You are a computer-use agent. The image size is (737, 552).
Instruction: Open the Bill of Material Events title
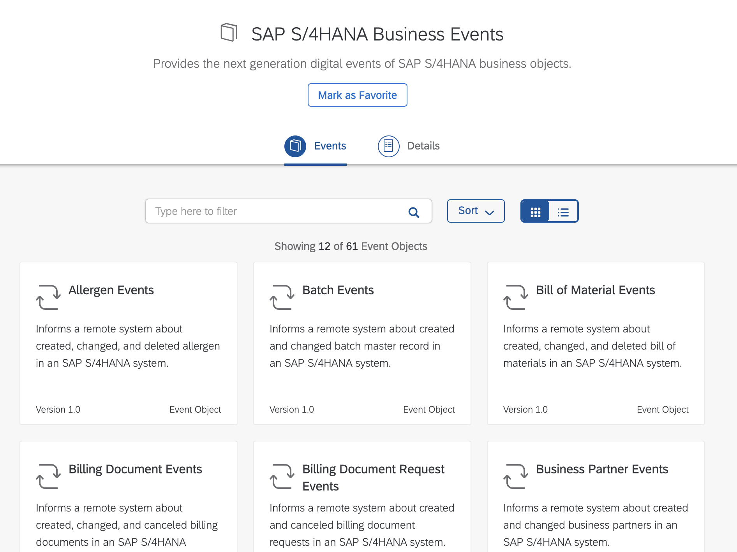point(595,290)
